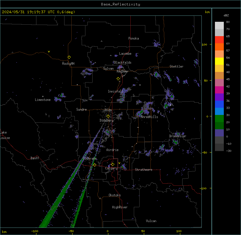Click the HighRiver town label
This screenshot has height=235, width=241.
point(120,207)
